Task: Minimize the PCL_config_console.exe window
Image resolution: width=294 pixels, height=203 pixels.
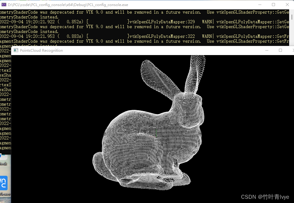Action: pos(260,5)
